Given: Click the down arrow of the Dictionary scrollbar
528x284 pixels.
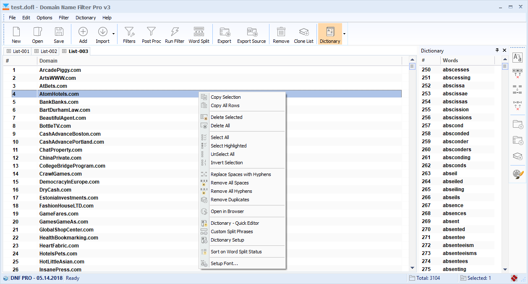Looking at the screenshot, I should [x=505, y=269].
